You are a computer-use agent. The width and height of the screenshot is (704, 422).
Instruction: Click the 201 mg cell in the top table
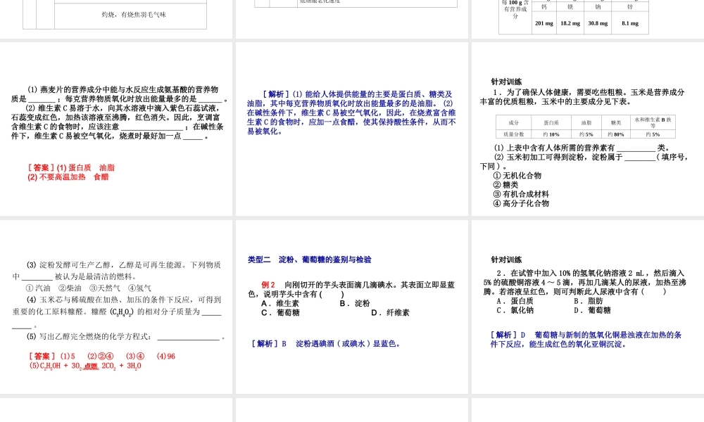tap(544, 23)
